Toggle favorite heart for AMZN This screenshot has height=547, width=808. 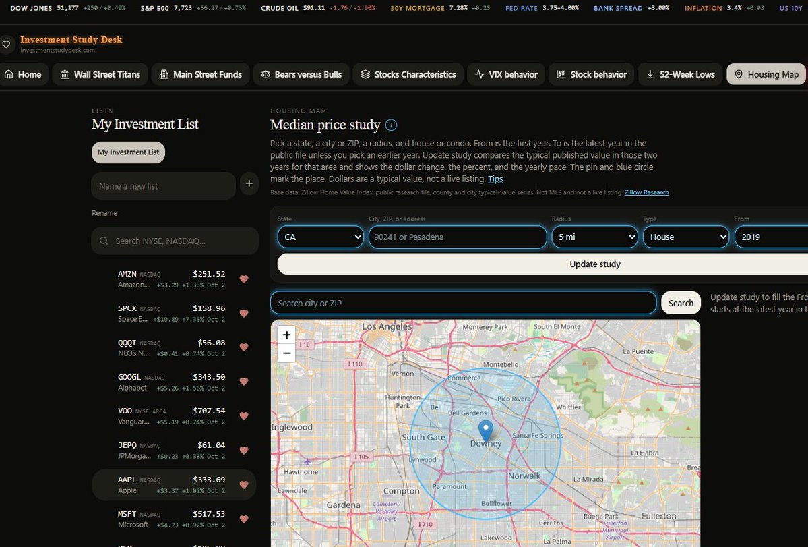pos(244,279)
